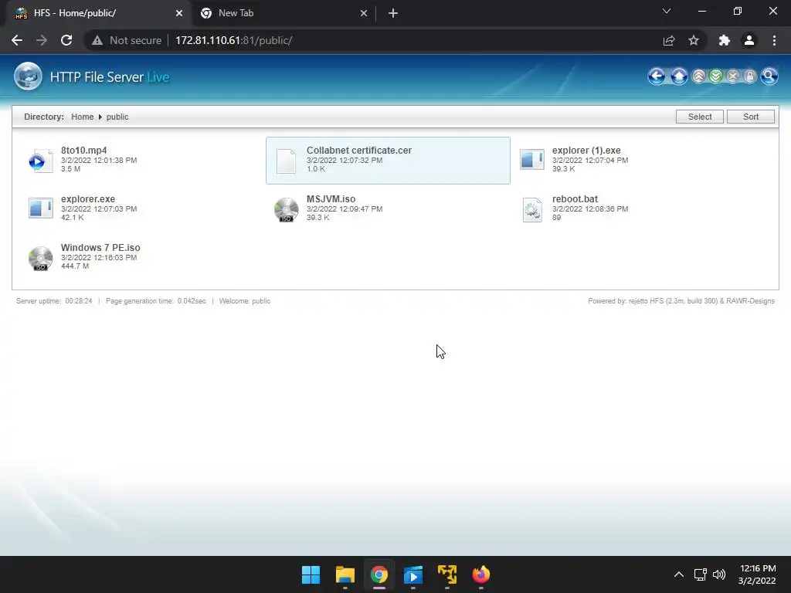
Task: Click the 8to10.mp4 video file icon
Action: pyautogui.click(x=40, y=161)
